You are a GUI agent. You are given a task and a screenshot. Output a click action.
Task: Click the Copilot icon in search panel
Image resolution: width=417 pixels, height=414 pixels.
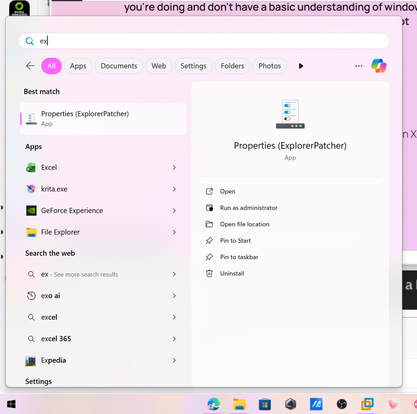click(378, 66)
